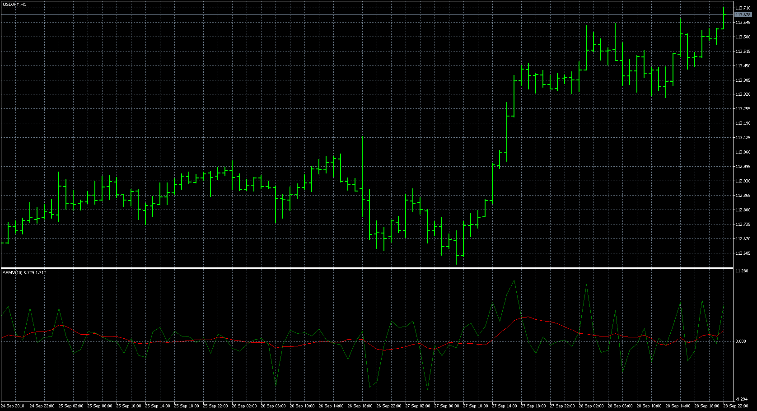Click the 113.515 price scale label
757x411 pixels.
pos(743,51)
